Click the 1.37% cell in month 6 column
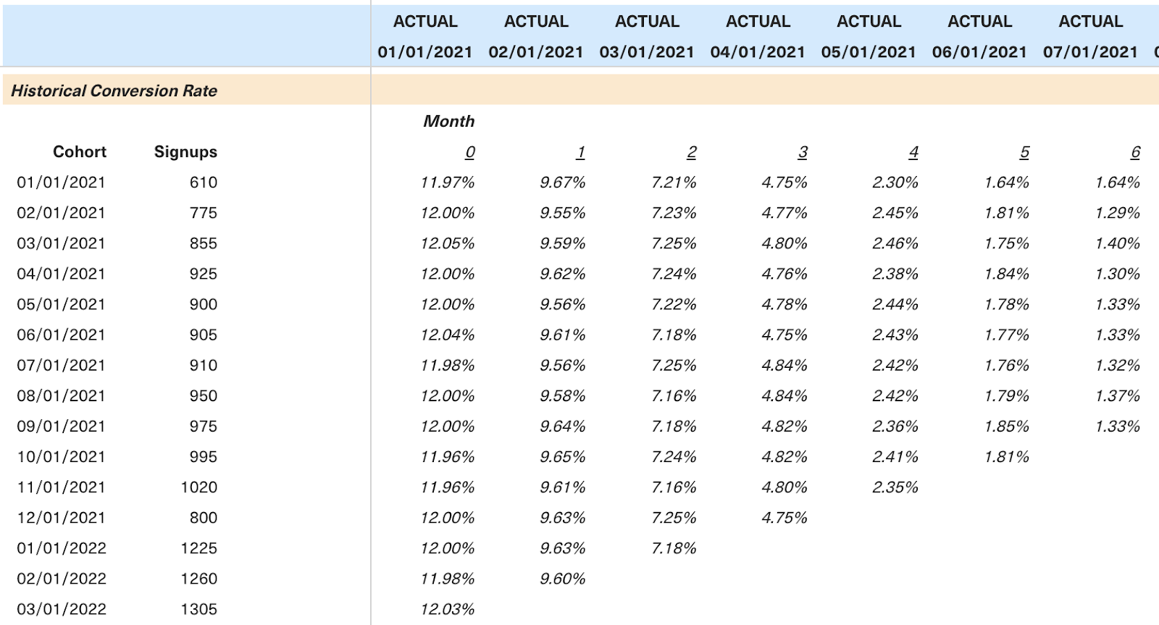This screenshot has height=625, width=1159. coord(1118,396)
